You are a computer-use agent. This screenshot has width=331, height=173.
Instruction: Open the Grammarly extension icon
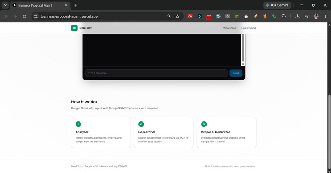(x=218, y=16)
